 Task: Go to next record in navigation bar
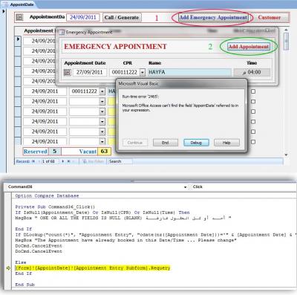63,161
